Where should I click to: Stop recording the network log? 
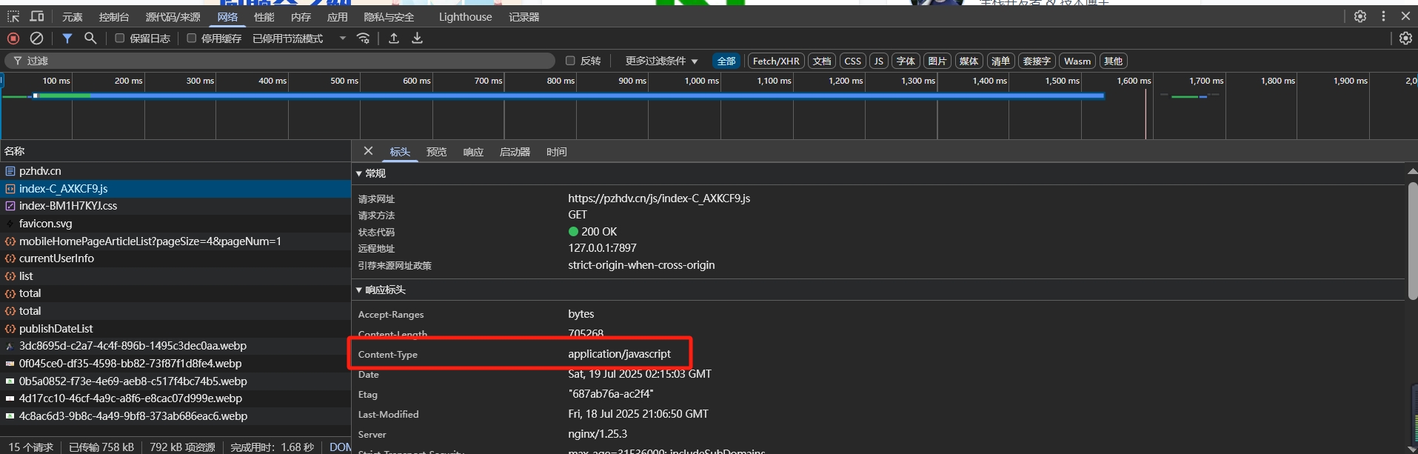[x=13, y=39]
